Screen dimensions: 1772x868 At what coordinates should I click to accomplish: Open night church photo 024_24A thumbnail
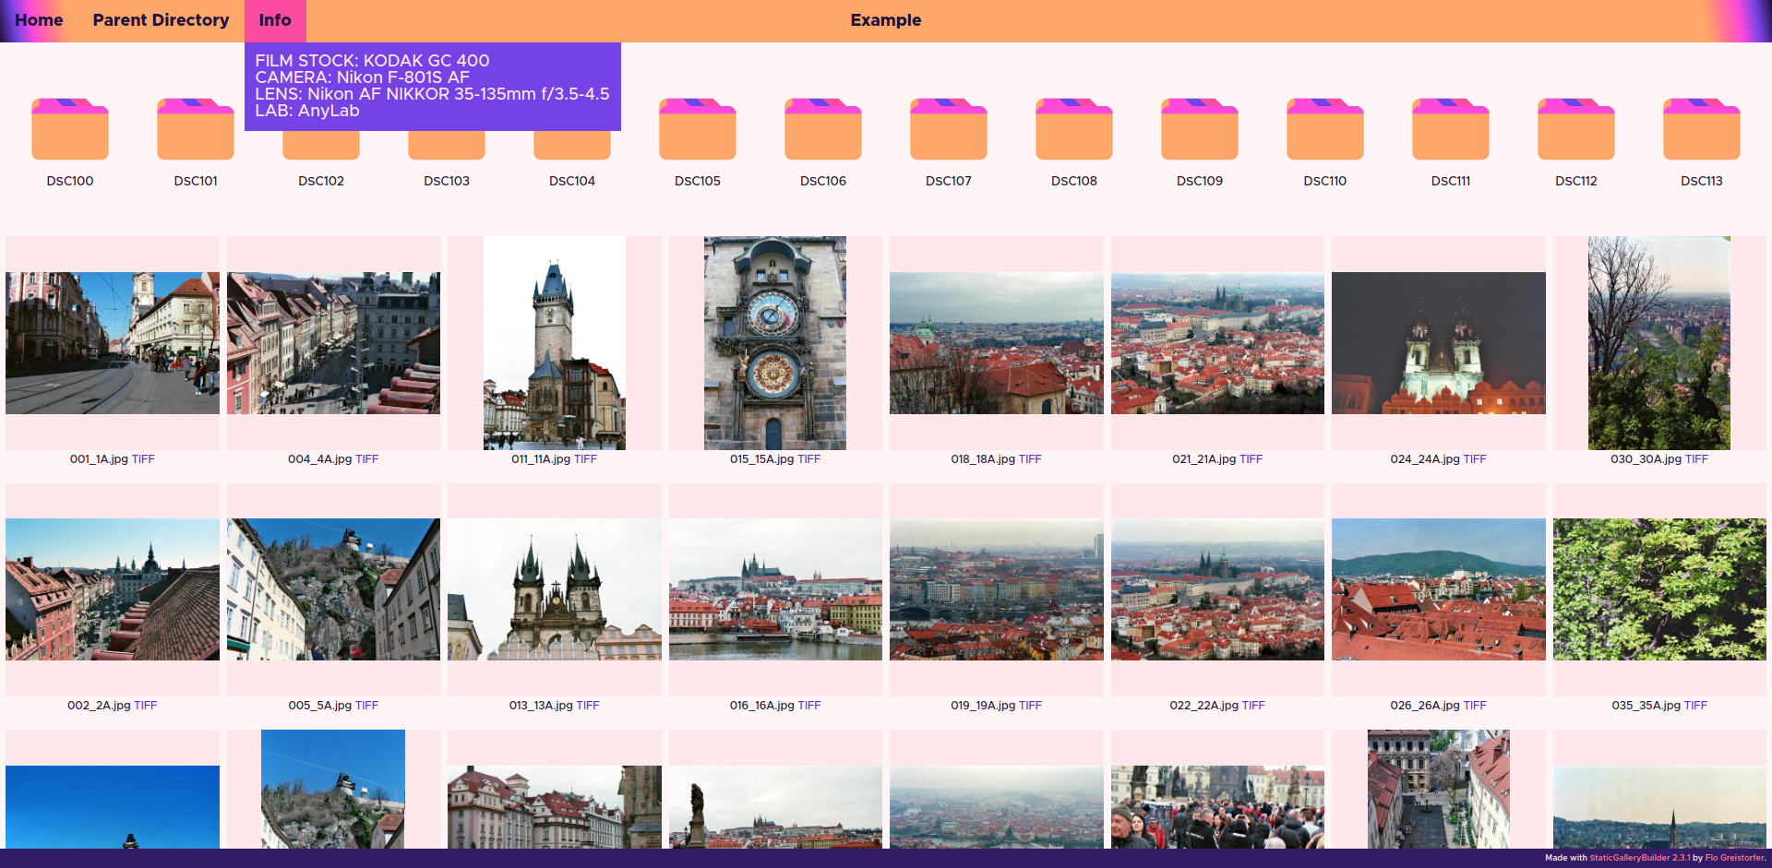point(1438,343)
